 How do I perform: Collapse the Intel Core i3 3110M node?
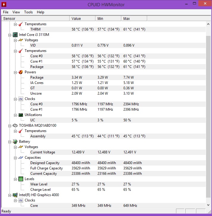pyautogui.click(x=10, y=35)
